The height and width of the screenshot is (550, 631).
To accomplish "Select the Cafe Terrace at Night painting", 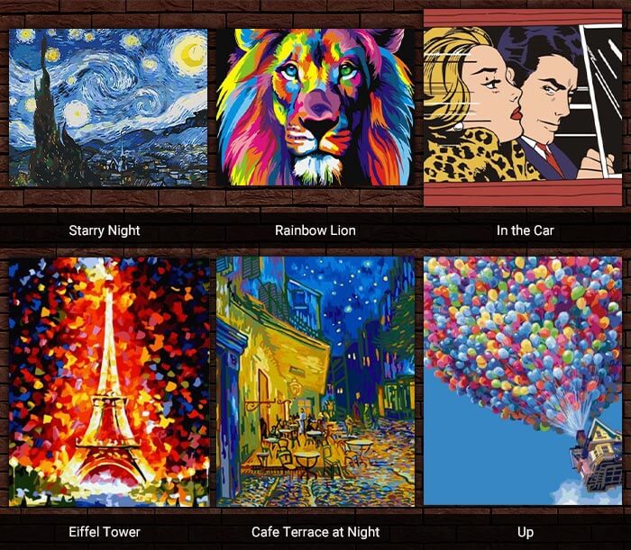I will coord(315,382).
